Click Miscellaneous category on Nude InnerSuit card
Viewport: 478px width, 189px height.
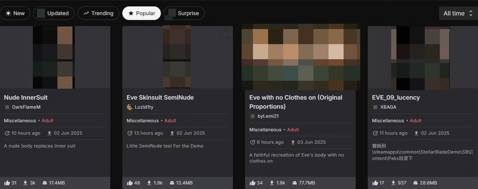(20, 121)
